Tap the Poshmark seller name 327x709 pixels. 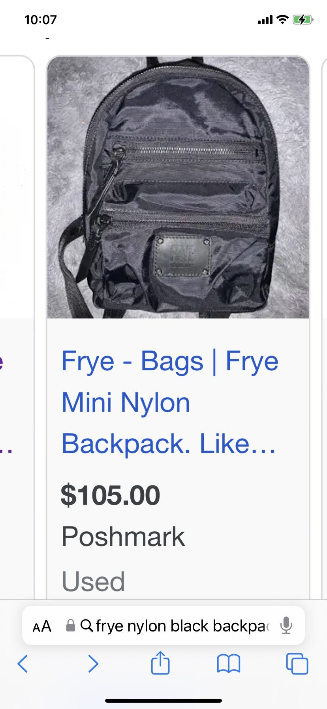(123, 537)
